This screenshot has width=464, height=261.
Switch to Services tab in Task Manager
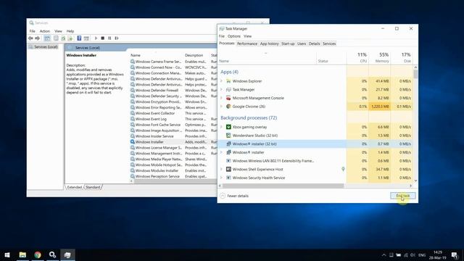[329, 43]
